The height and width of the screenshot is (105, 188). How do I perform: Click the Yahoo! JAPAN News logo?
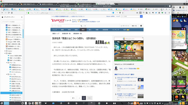coord(61,21)
